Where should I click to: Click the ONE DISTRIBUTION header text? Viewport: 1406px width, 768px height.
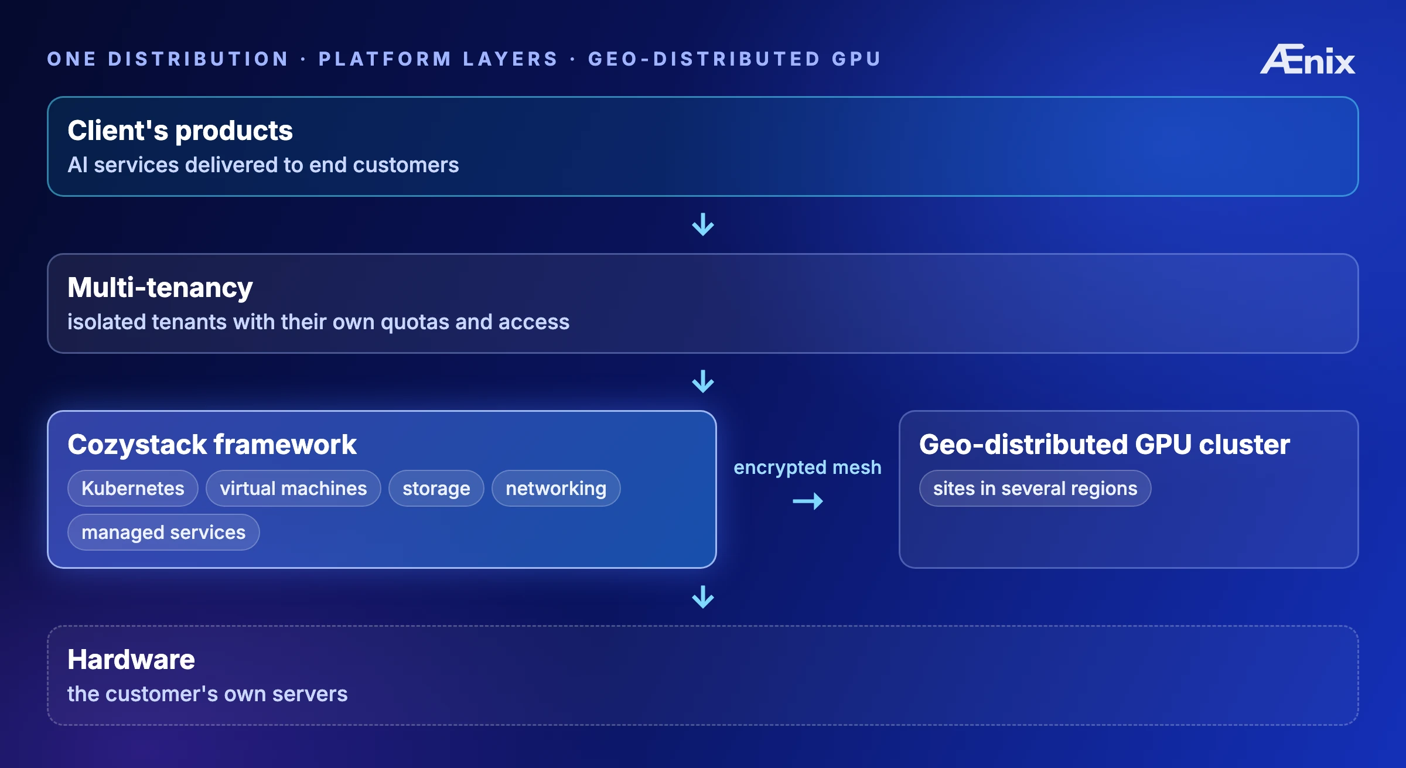168,59
